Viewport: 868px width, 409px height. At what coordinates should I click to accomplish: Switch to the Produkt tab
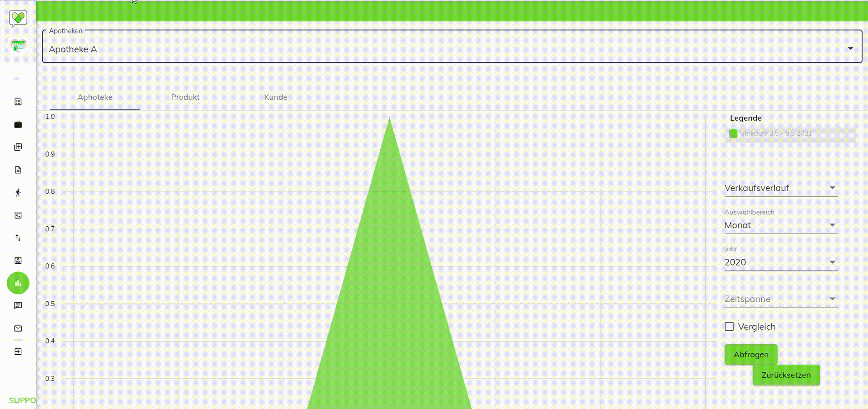[x=185, y=97]
